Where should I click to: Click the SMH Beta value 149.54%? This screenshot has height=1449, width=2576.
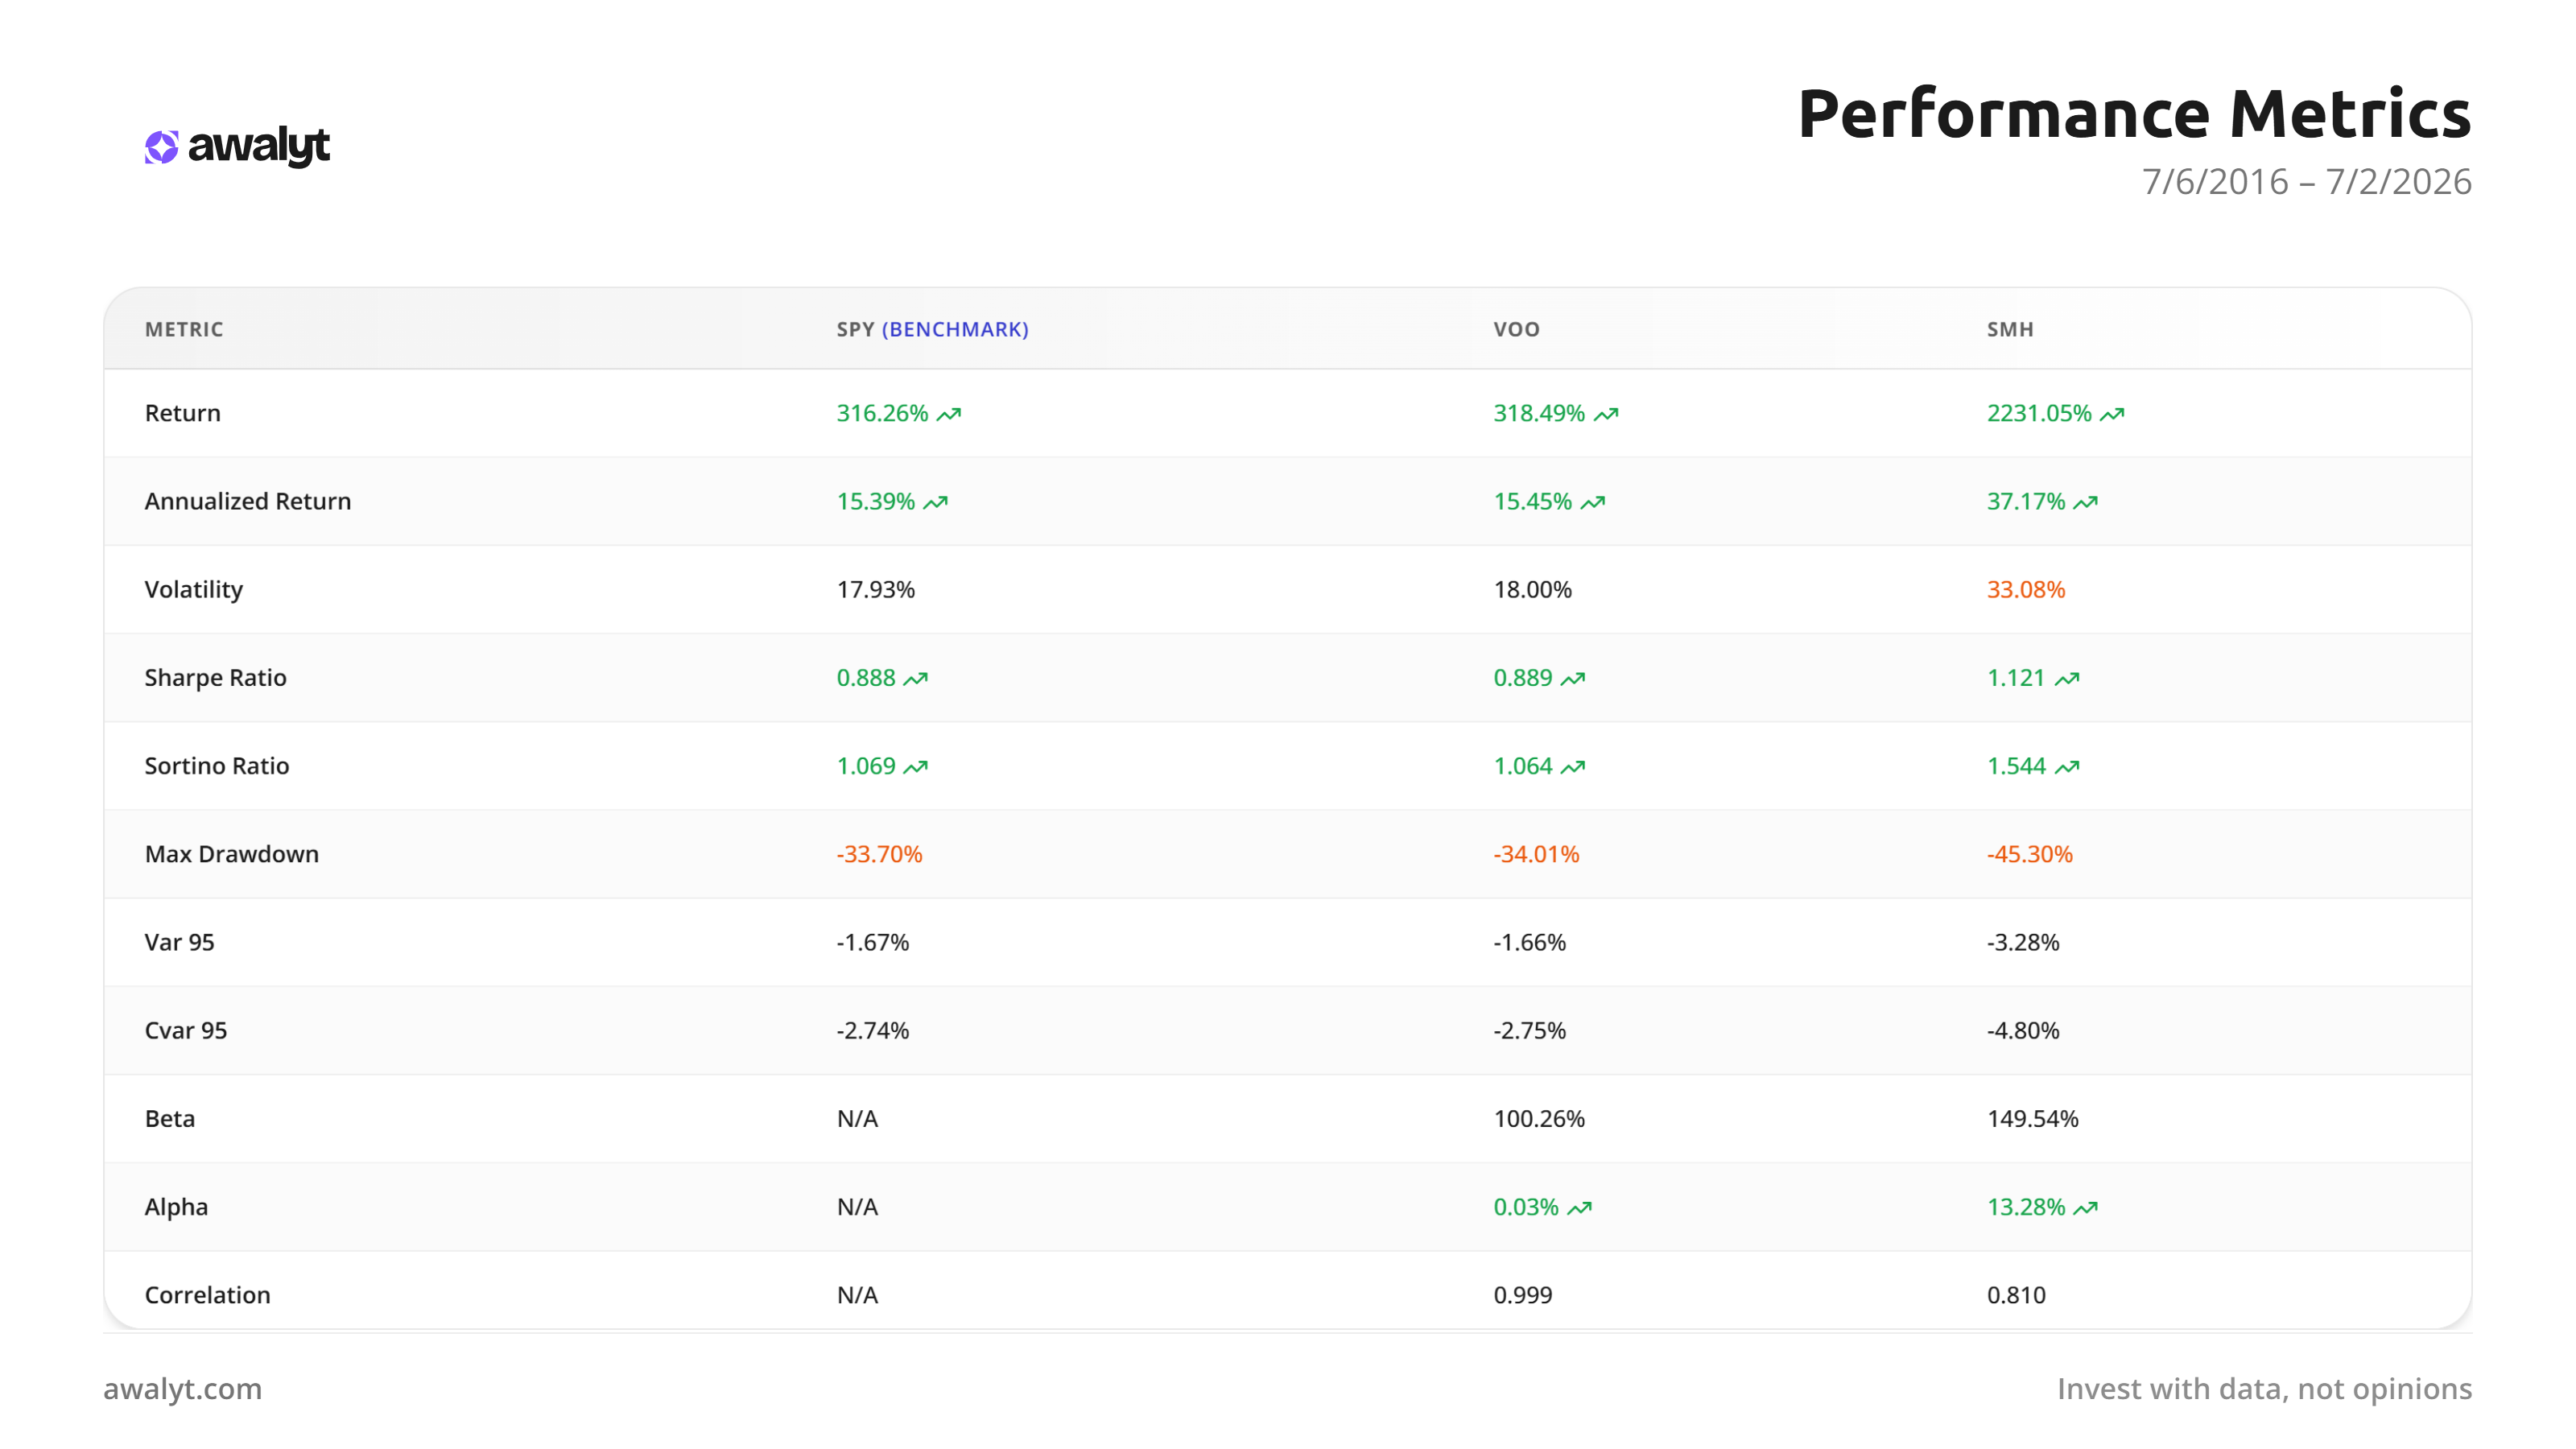click(x=2033, y=1118)
